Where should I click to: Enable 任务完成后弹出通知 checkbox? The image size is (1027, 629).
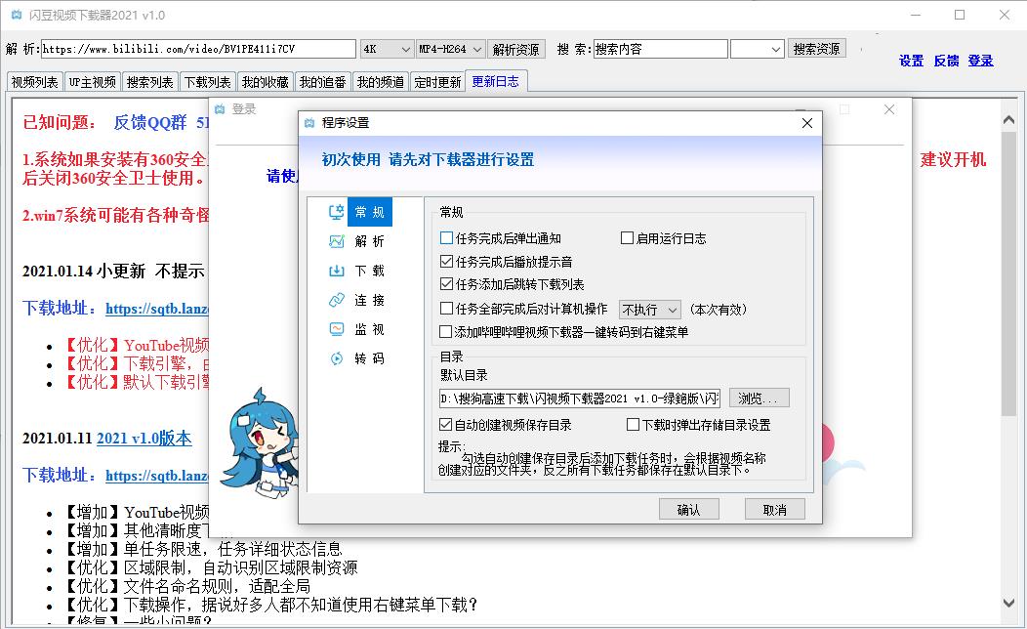click(447, 238)
